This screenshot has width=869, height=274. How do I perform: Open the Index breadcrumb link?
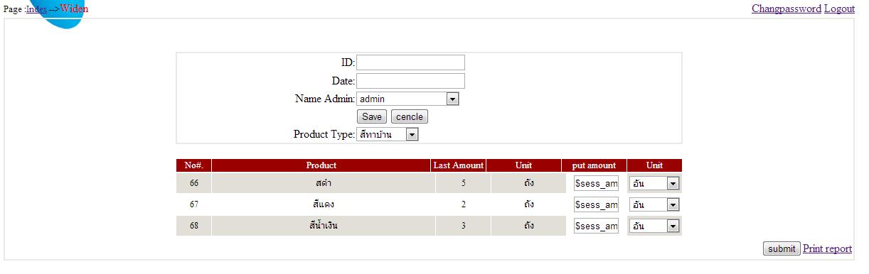click(x=37, y=9)
